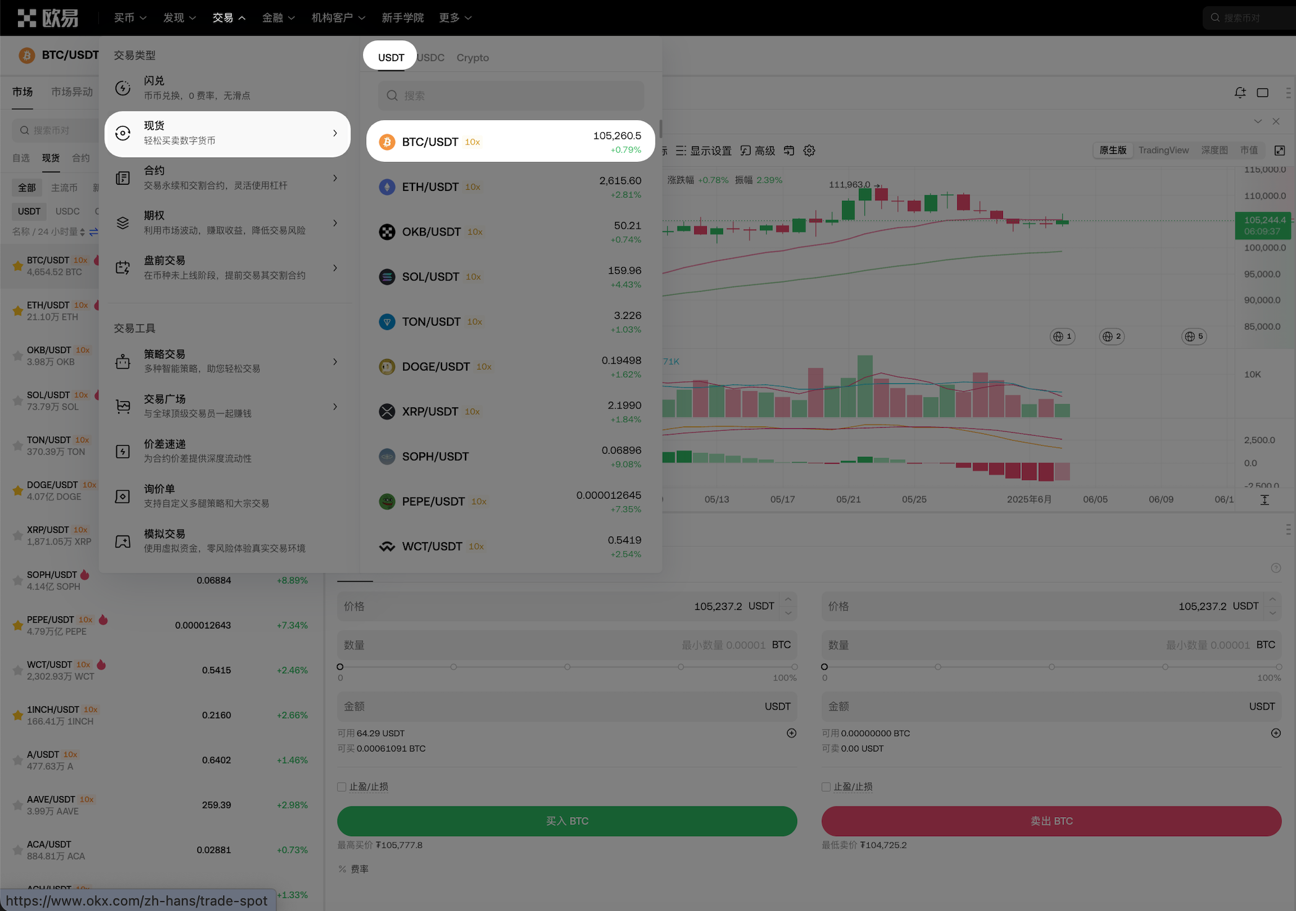
Task: Click the OKX logo
Action: point(48,18)
